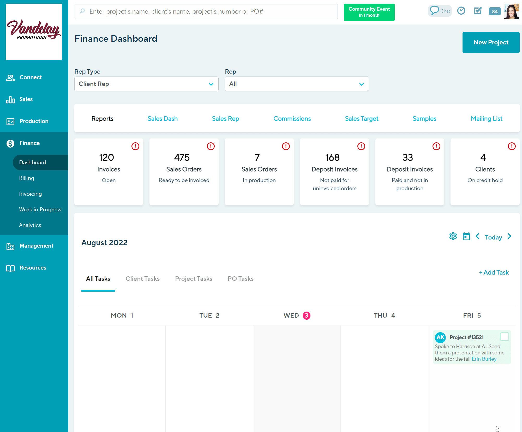Check the Project #13521 task checkbox
The image size is (522, 432).
pyautogui.click(x=505, y=337)
